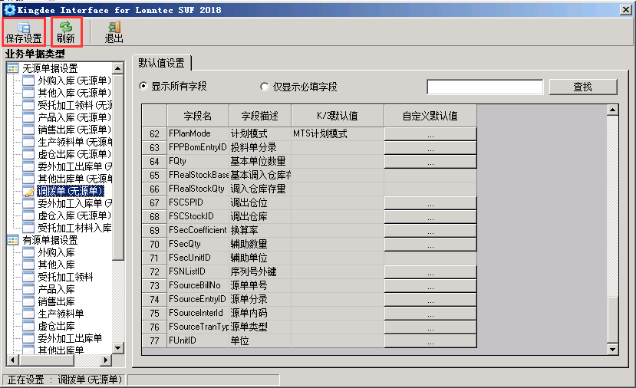Click the Kingdee gear icon in title bar
The image size is (636, 388).
[x=9, y=10]
